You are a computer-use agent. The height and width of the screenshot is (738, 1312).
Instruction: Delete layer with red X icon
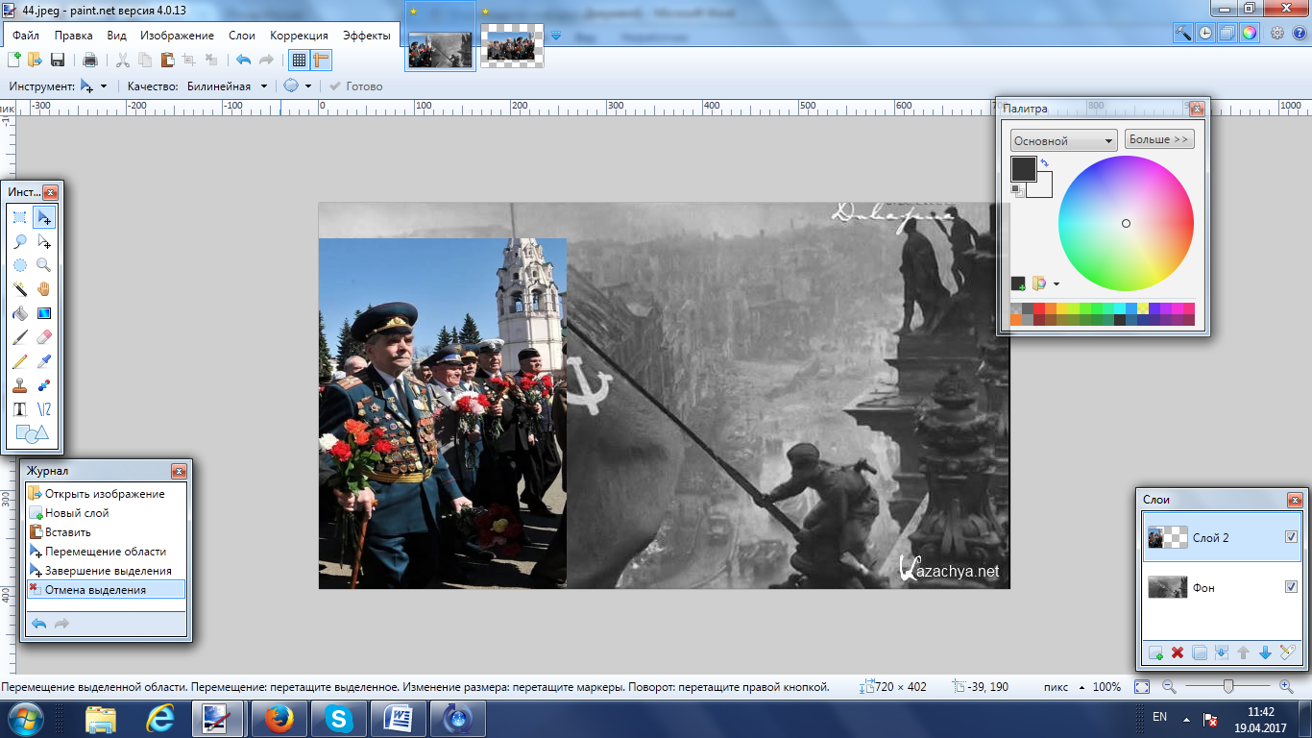tap(1178, 652)
